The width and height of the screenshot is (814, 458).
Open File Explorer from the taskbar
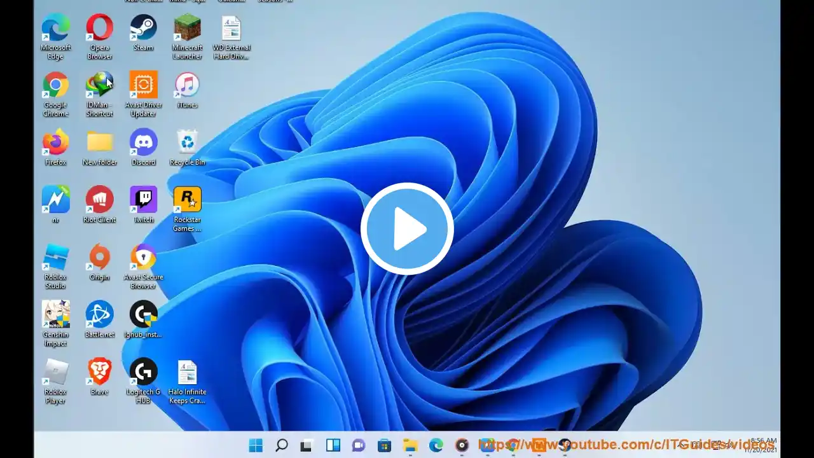(410, 445)
